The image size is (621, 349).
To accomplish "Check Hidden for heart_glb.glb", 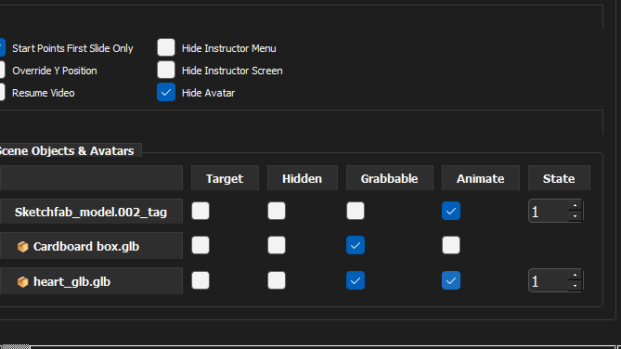I will pyautogui.click(x=277, y=280).
